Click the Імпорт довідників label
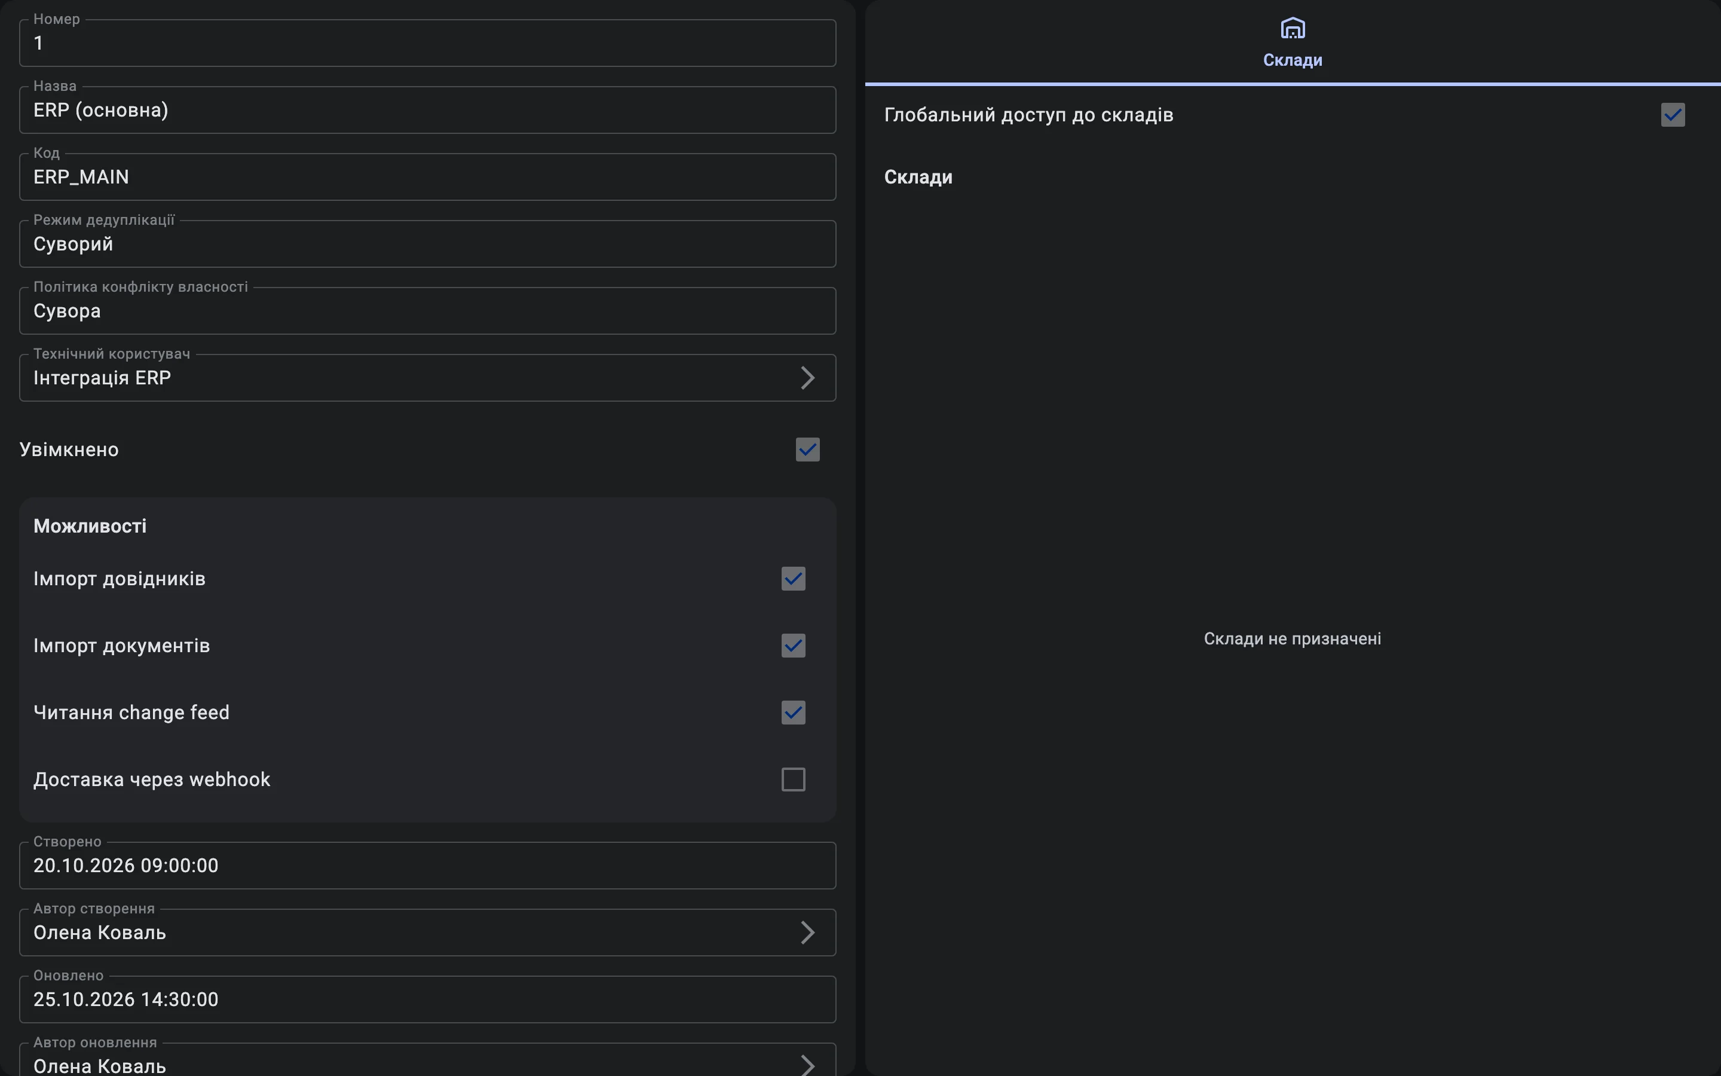1721x1076 pixels. 120,579
